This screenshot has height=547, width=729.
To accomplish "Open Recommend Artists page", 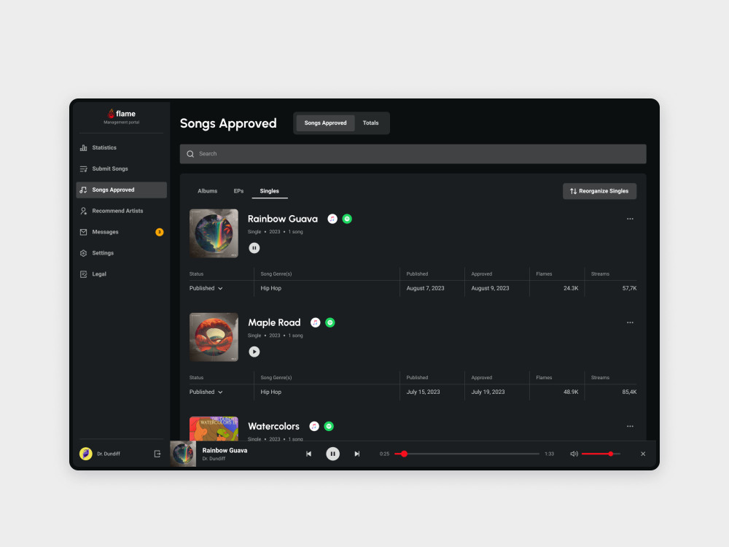I will [x=121, y=211].
